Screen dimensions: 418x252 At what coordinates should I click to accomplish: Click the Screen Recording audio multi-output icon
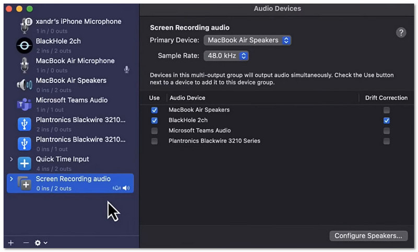pos(24,183)
